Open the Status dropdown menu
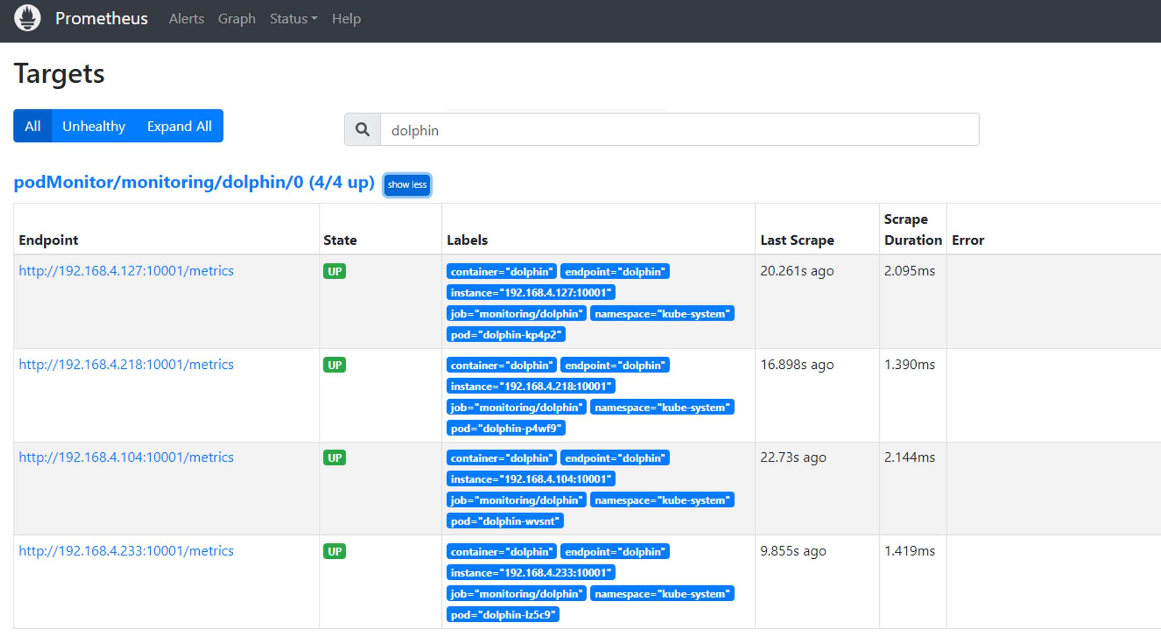The width and height of the screenshot is (1161, 634). 293,19
